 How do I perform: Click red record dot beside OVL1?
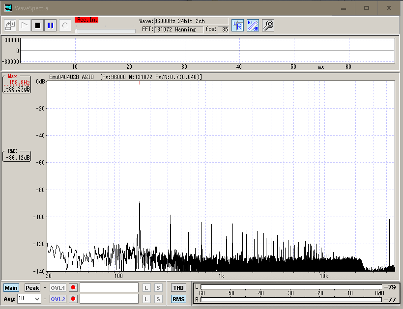point(73,287)
